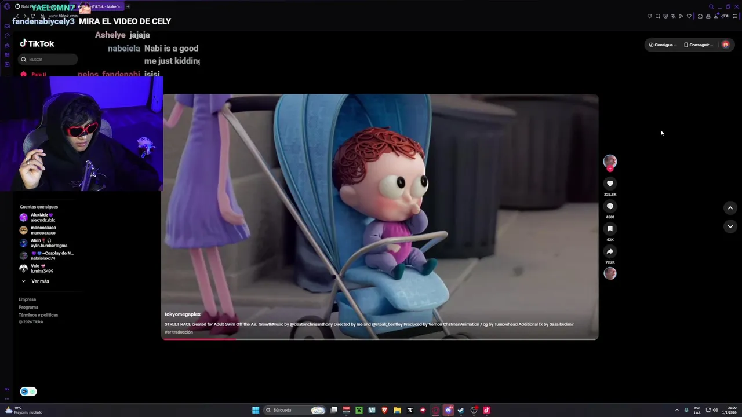Click the browser snapshot capture icon
This screenshot has height=417, width=742.
[x=657, y=16]
